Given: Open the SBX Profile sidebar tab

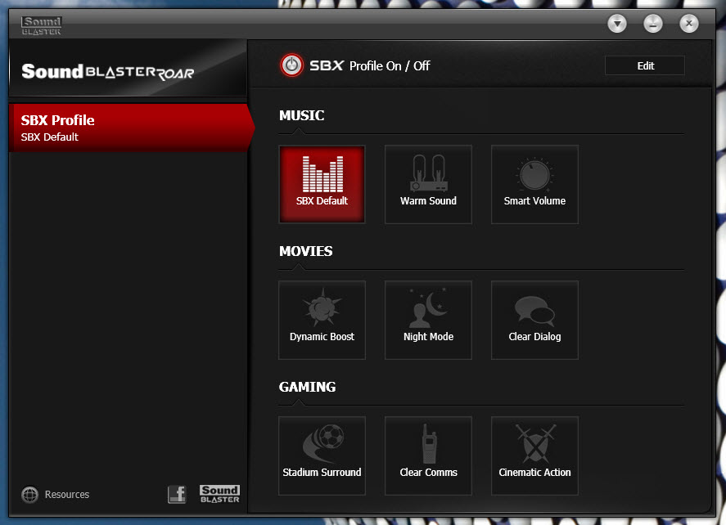Looking at the screenshot, I should (x=131, y=128).
